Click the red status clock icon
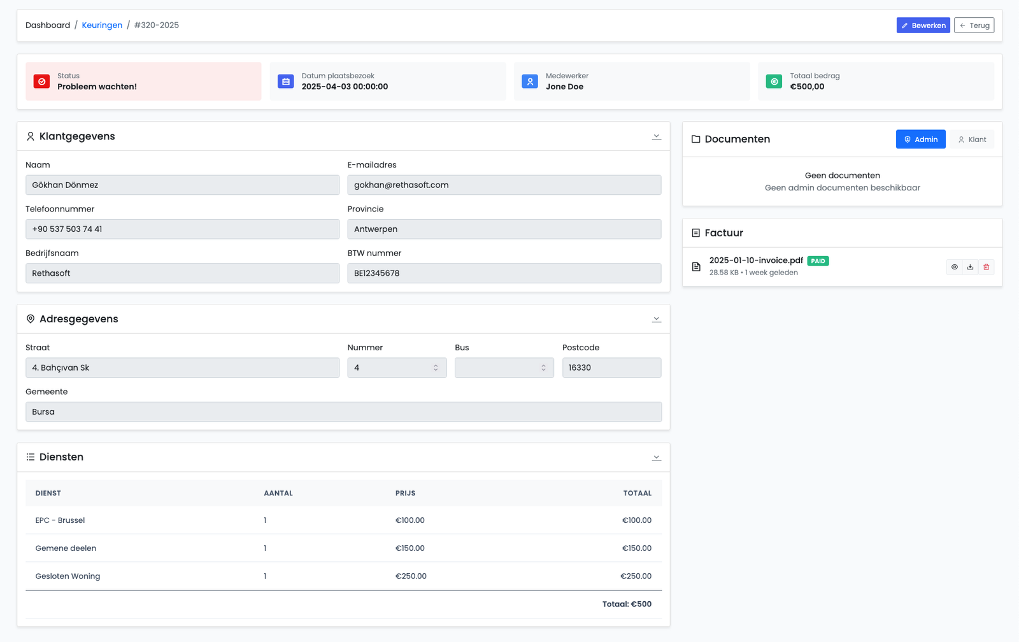The width and height of the screenshot is (1019, 642). pyautogui.click(x=41, y=82)
